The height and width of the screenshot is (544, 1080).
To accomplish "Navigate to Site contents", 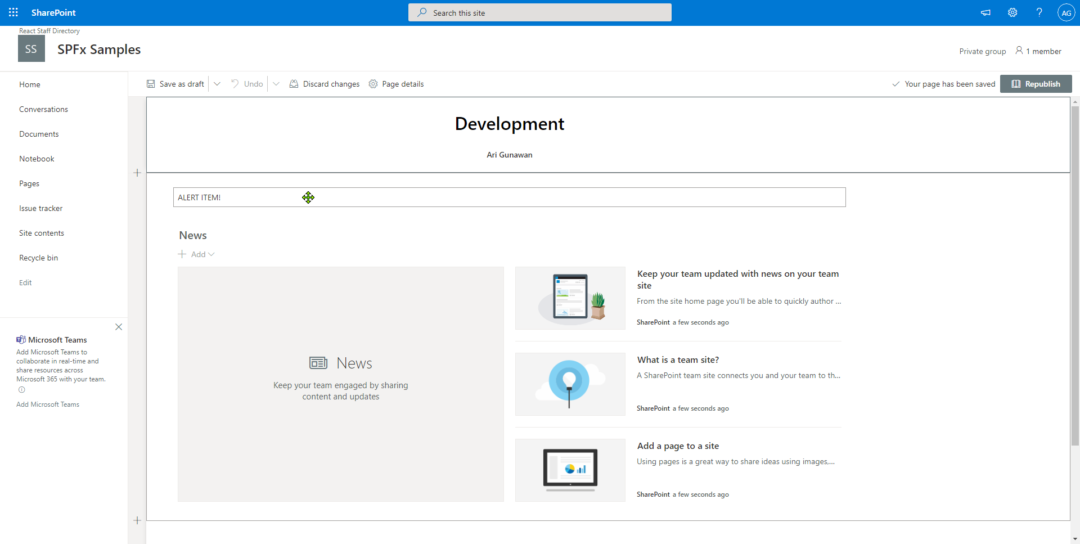I will tap(41, 232).
